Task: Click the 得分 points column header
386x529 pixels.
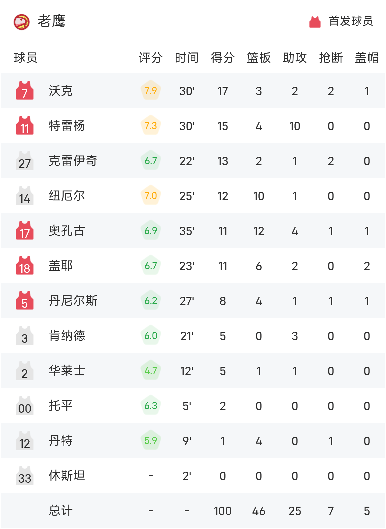Action: coord(223,58)
